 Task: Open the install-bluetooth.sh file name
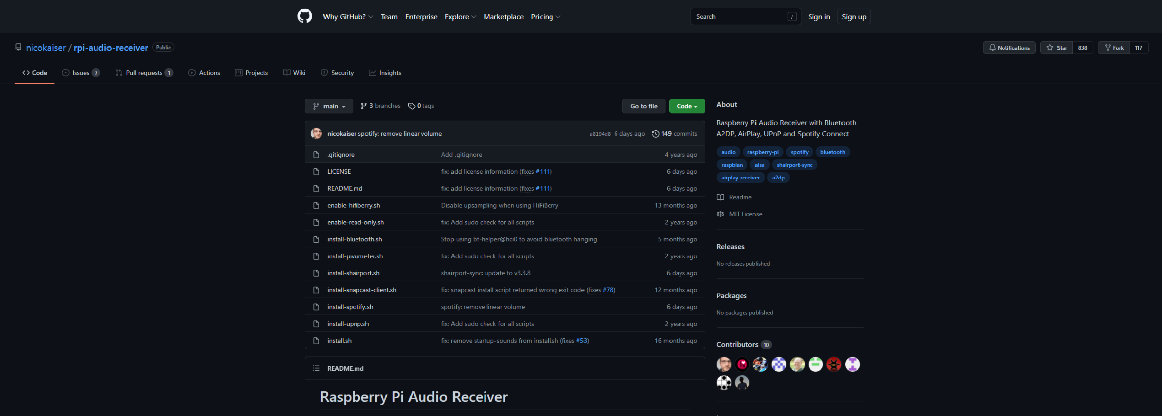[x=355, y=239]
